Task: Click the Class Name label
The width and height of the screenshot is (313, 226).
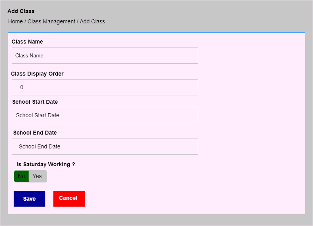Action: pyautogui.click(x=27, y=42)
